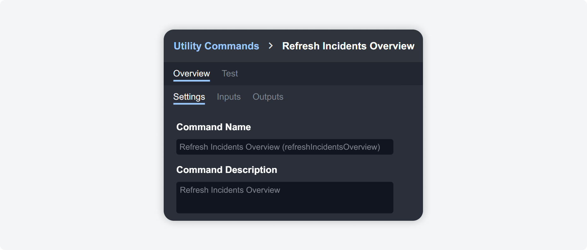Viewport: 587px width, 250px height.
Task: Click the blue underline beneath Settings tab
Action: point(189,104)
